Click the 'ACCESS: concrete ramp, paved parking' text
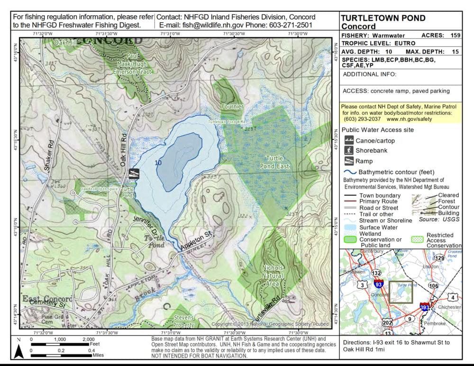474x366 pixels. (396, 91)
